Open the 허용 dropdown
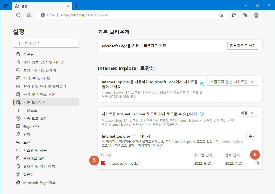 [248, 113]
